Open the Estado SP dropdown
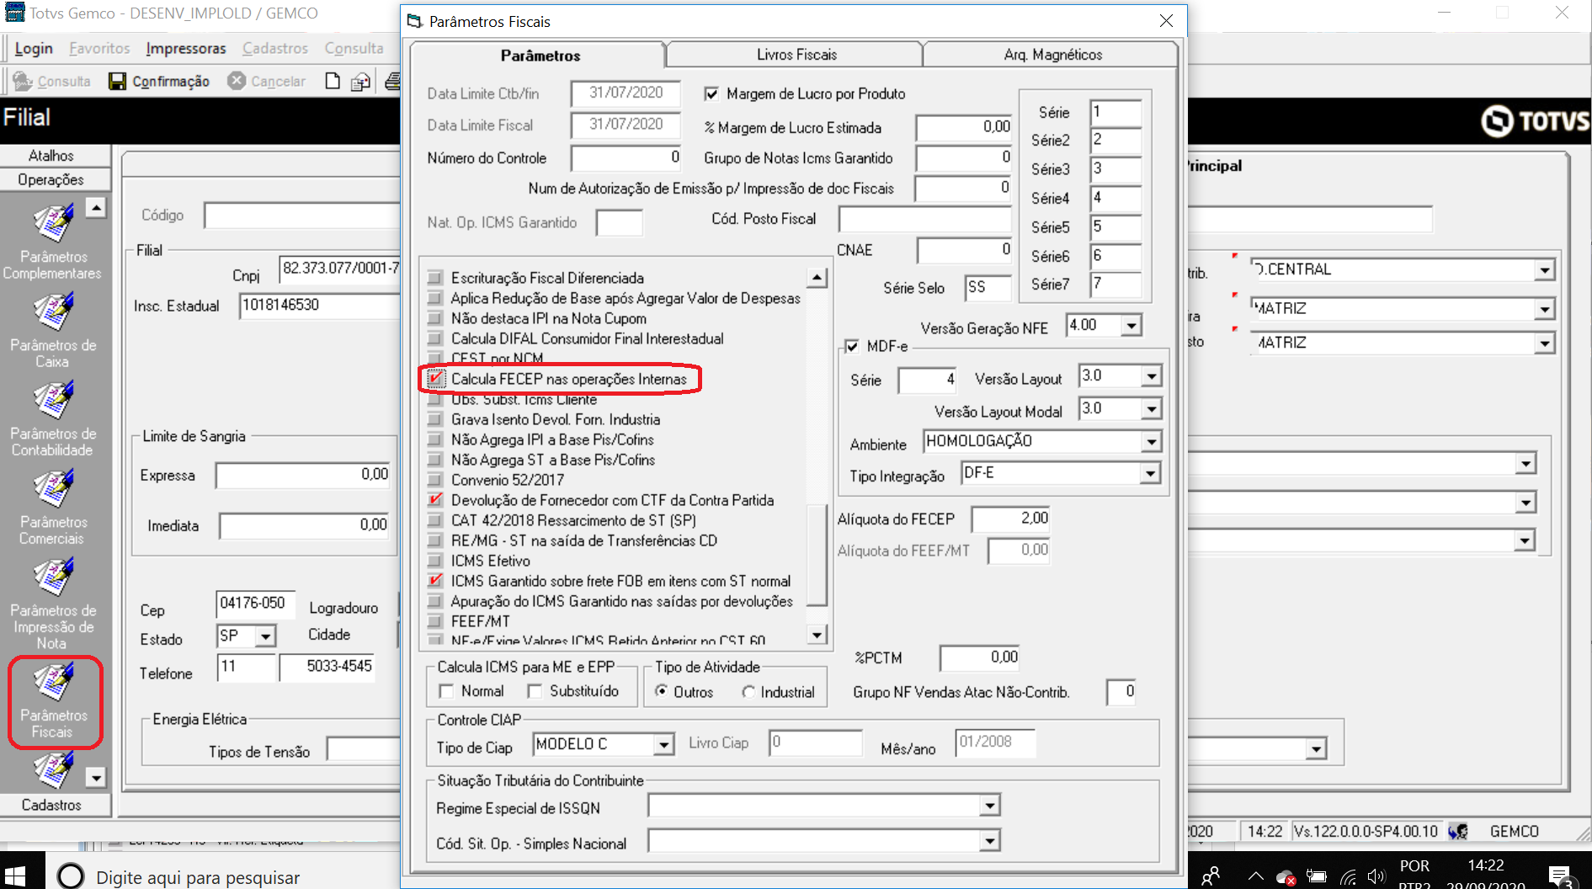Viewport: 1592px width, 889px height. [265, 636]
